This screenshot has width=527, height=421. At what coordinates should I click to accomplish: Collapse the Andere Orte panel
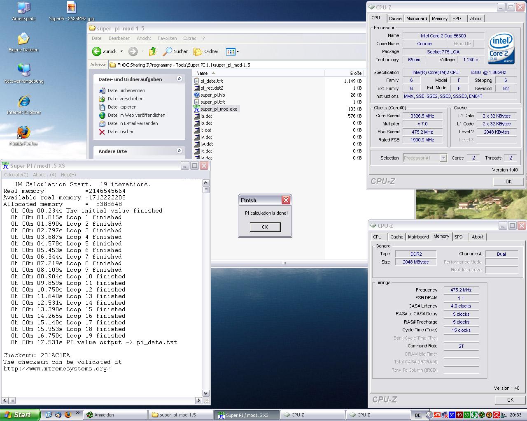[179, 151]
